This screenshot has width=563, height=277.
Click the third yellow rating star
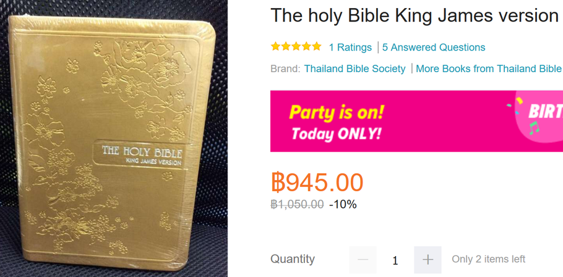point(296,46)
